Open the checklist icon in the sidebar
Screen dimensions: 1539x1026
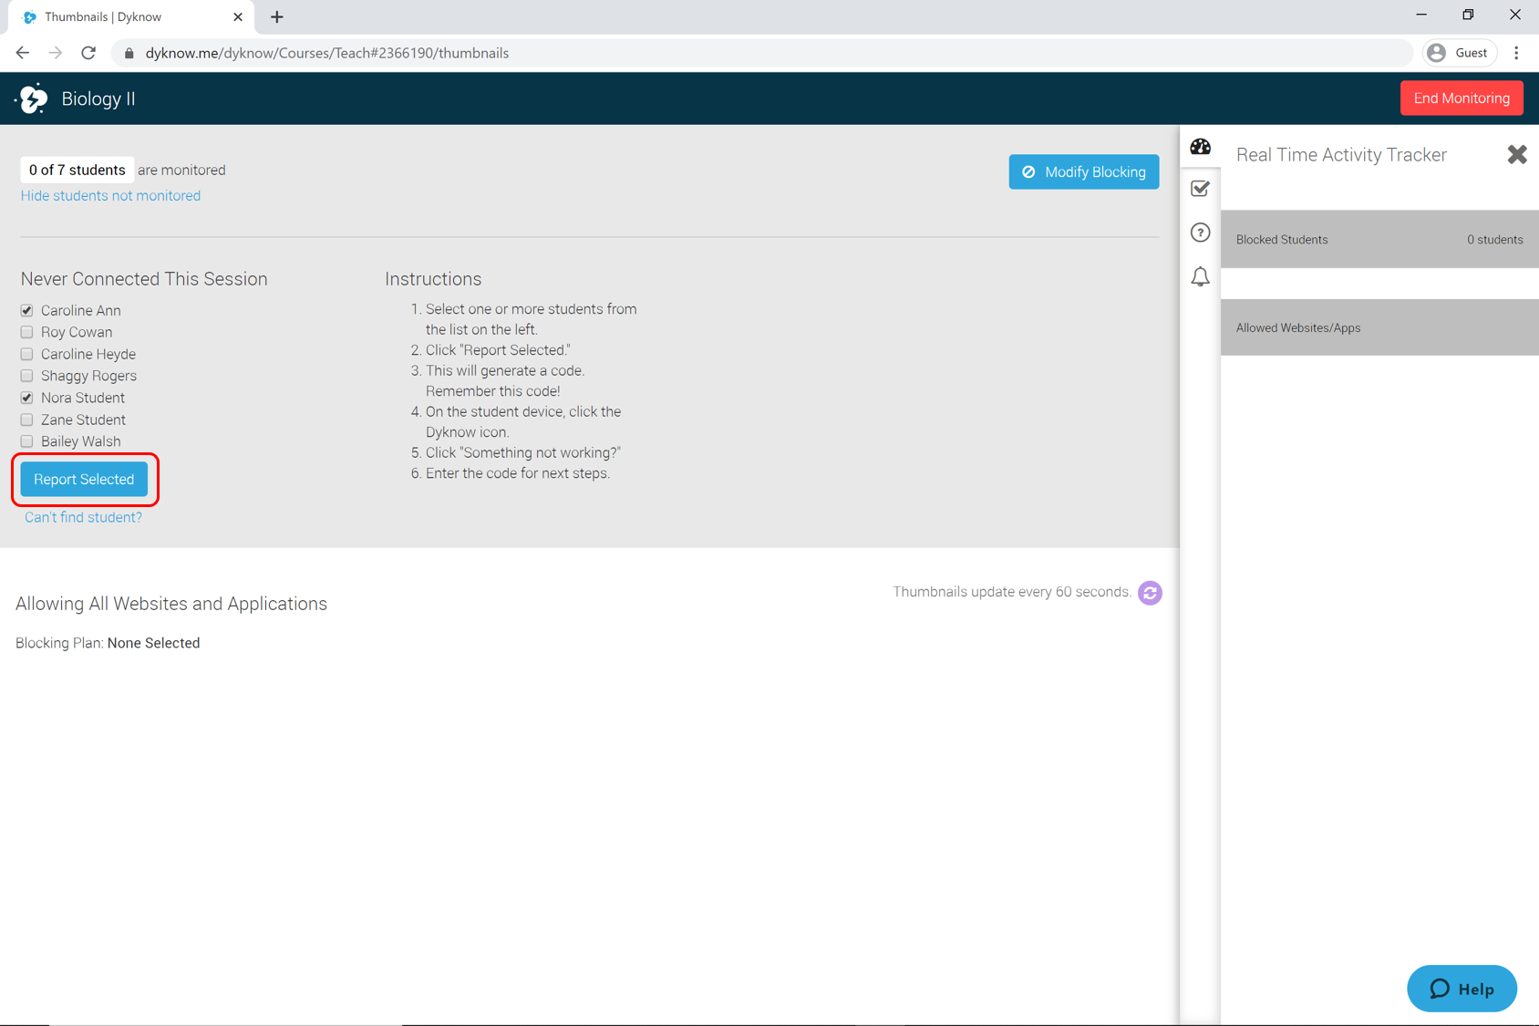1200,189
